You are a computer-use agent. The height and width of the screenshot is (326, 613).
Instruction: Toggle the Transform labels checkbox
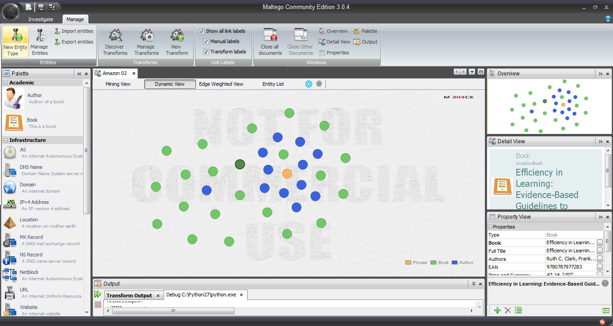206,52
